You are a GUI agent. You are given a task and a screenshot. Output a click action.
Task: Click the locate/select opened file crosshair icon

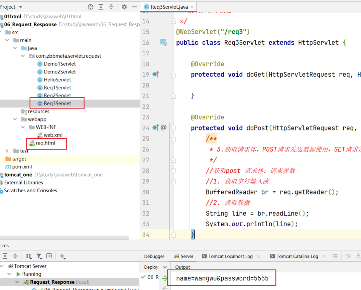[x=90, y=7]
